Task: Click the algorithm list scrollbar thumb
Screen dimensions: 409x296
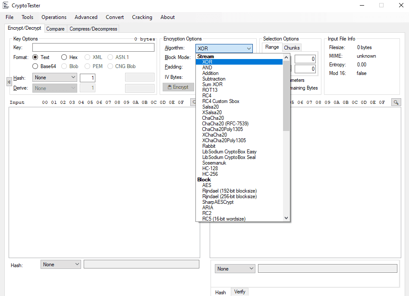Action: 286,95
